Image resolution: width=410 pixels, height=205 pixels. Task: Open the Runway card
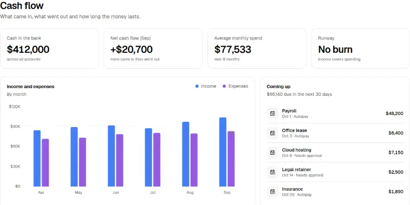(361, 48)
